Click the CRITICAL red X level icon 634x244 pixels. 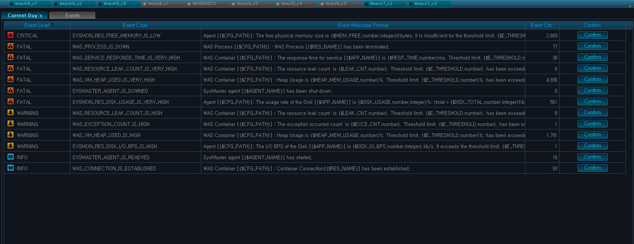[x=10, y=35]
